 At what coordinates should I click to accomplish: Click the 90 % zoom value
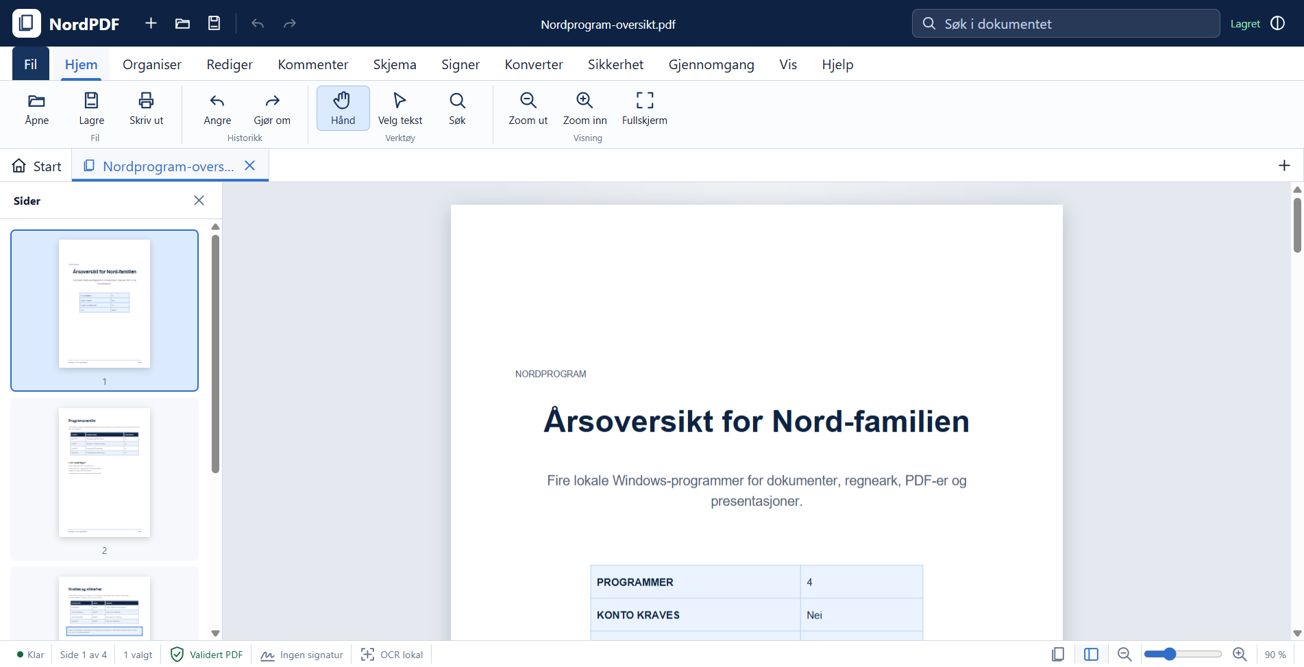(1275, 655)
